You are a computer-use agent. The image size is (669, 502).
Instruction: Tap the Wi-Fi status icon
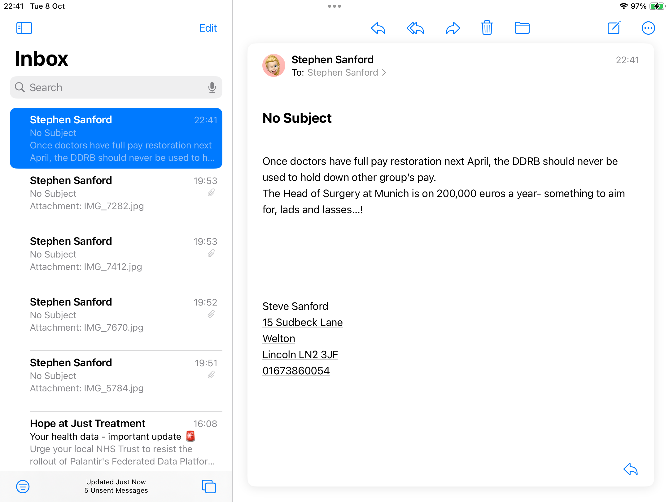pos(623,6)
